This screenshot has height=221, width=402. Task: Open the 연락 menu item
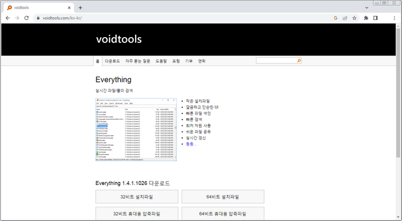202,61
